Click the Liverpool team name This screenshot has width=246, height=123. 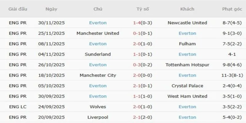click(x=98, y=117)
